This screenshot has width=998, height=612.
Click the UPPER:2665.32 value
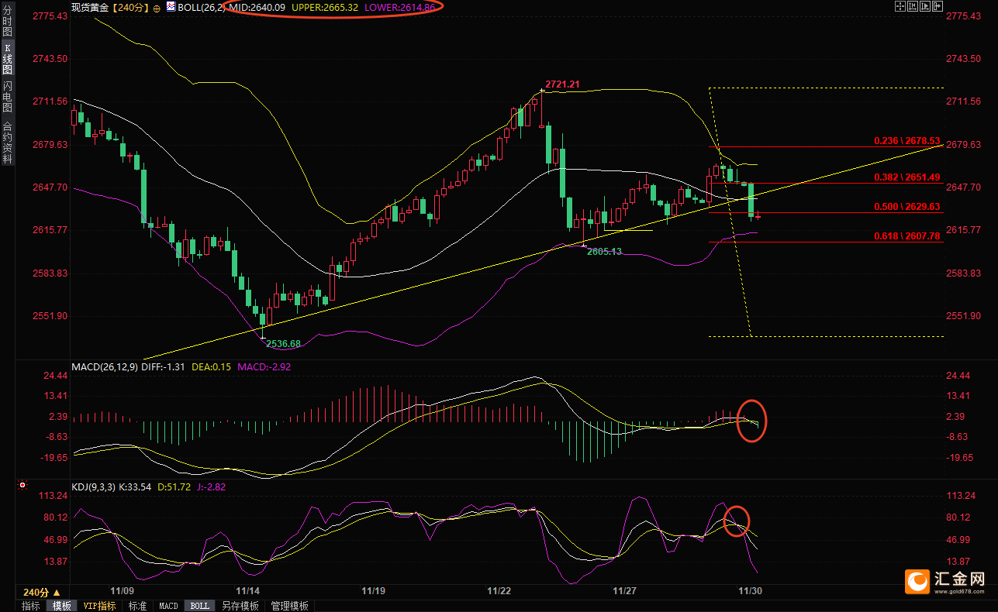(x=325, y=7)
